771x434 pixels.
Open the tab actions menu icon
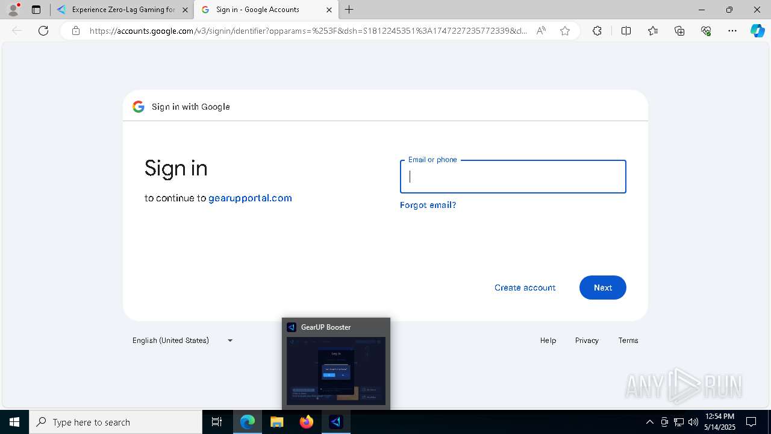(36, 10)
